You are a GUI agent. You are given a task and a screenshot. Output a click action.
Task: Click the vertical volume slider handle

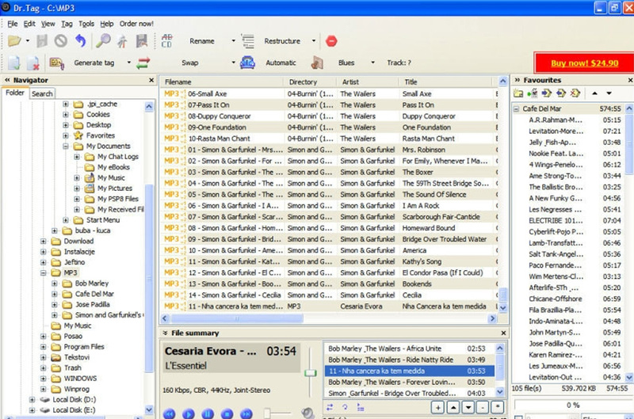pos(310,372)
